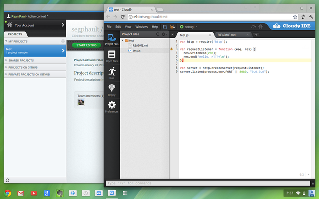Image resolution: width=319 pixels, height=199 pixels.
Task: Go back in browser history
Action: 108,17
